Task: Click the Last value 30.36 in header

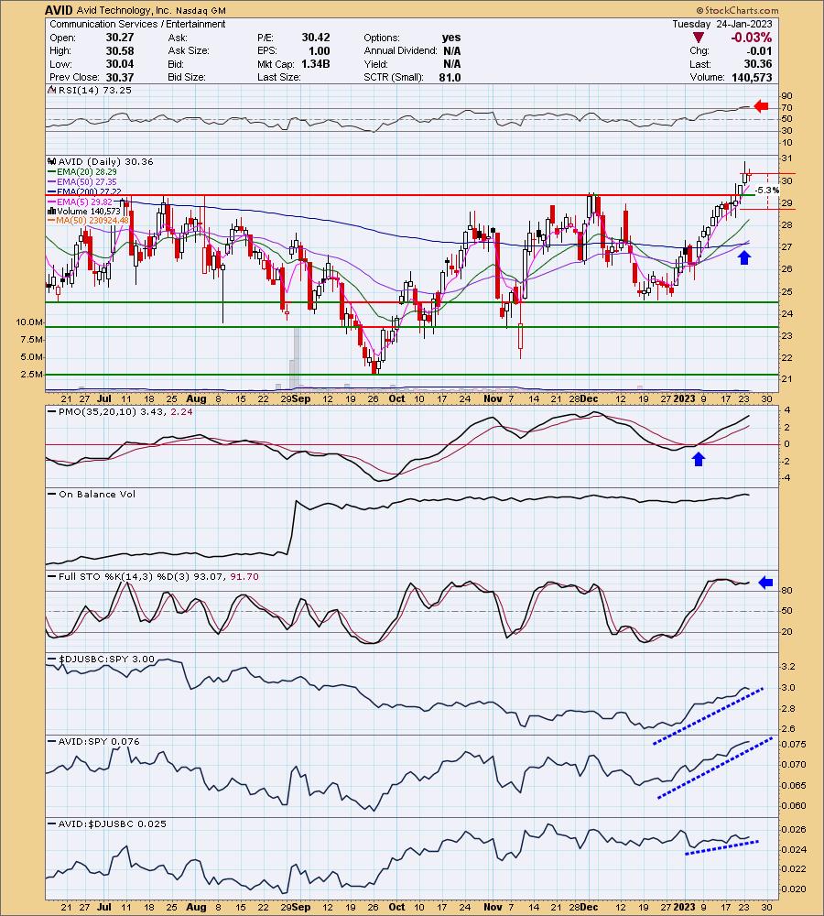Action: point(757,64)
